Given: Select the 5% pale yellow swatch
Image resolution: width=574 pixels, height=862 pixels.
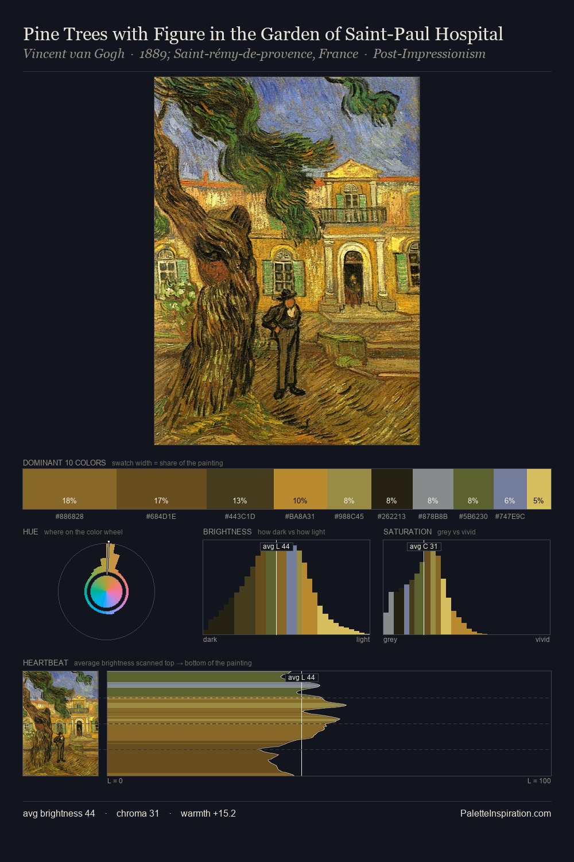Looking at the screenshot, I should tap(539, 489).
